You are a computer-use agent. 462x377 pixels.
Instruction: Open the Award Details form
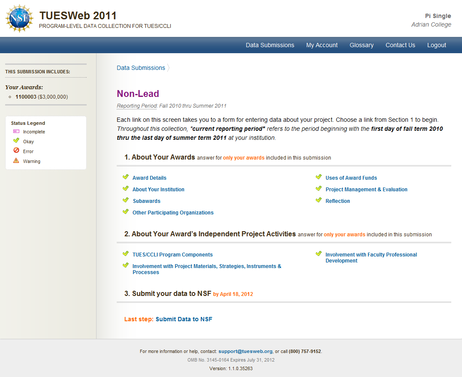coord(149,178)
